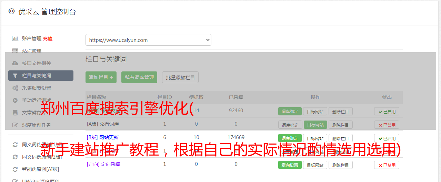
Task: Click the 状态 column header
Action: click(387, 97)
